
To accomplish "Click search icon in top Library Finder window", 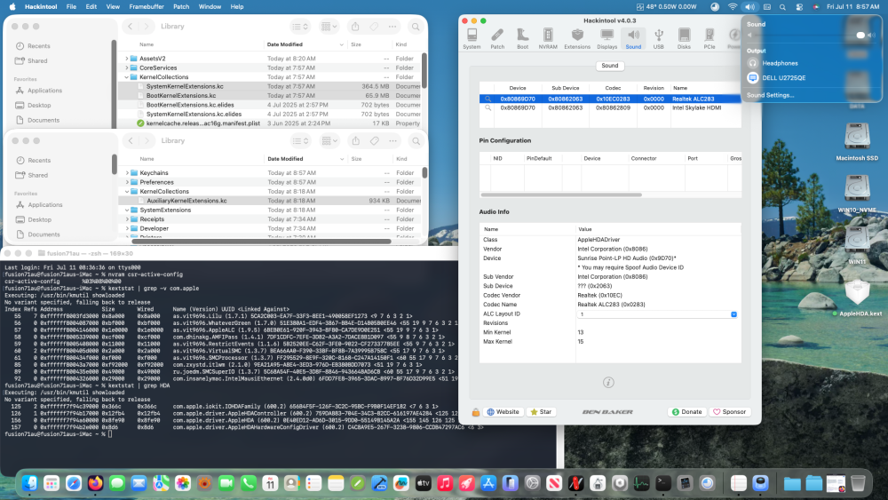I will coord(416,27).
